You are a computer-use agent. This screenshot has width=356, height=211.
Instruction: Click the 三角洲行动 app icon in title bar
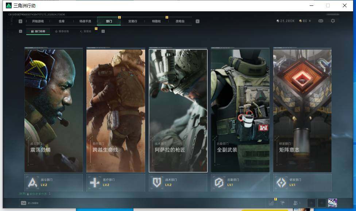9,5
